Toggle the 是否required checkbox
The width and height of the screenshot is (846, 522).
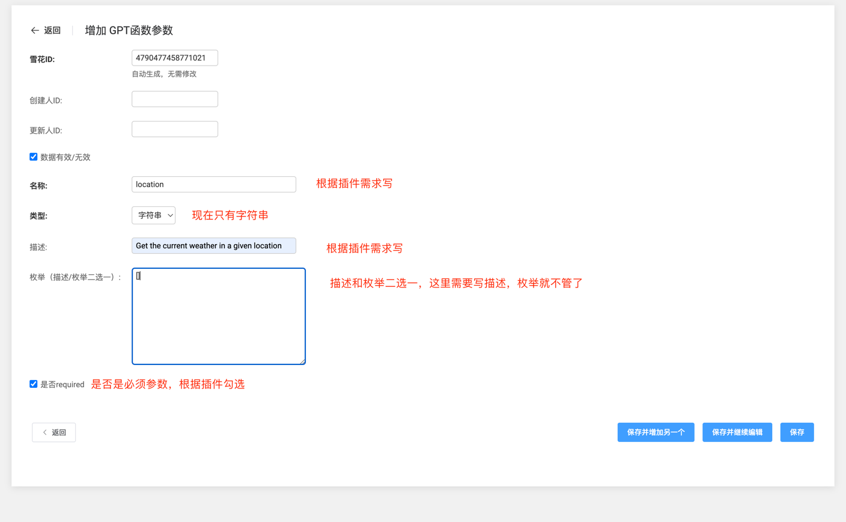[34, 384]
